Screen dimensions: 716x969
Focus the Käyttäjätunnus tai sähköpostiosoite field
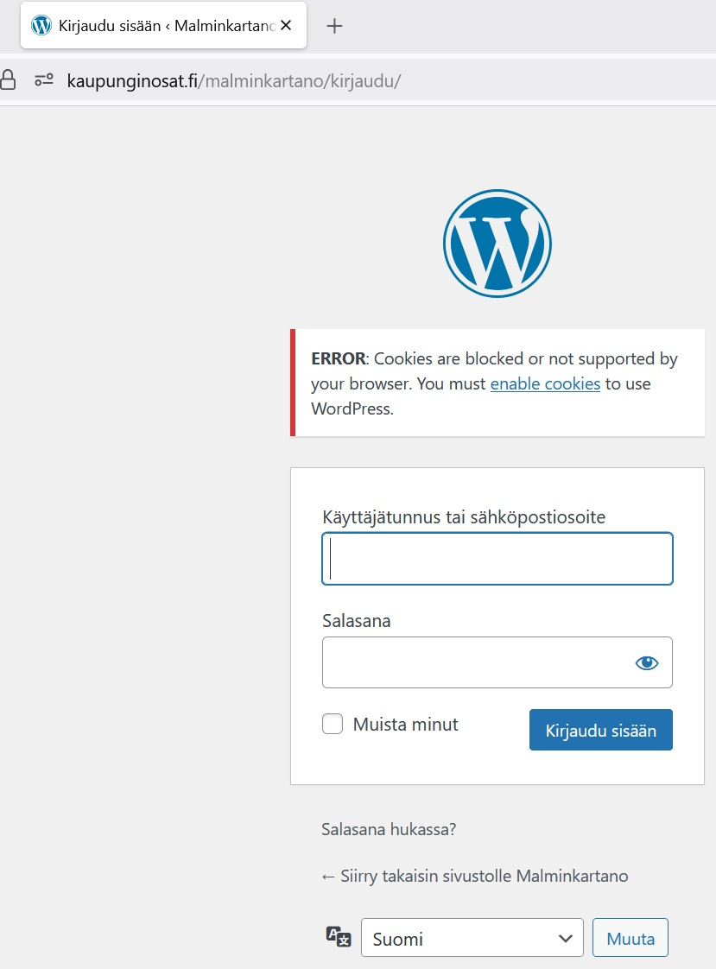497,559
